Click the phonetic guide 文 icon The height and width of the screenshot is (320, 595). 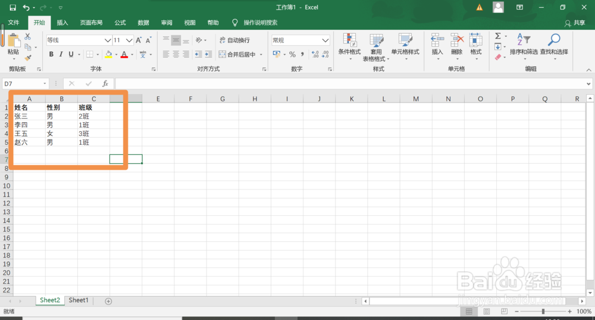tap(143, 54)
